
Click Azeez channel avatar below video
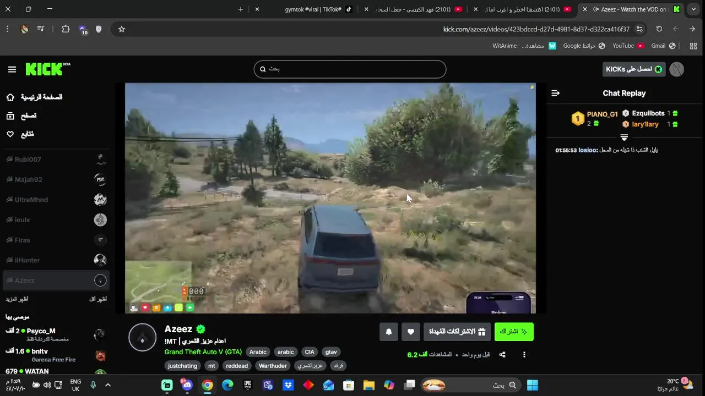click(142, 337)
